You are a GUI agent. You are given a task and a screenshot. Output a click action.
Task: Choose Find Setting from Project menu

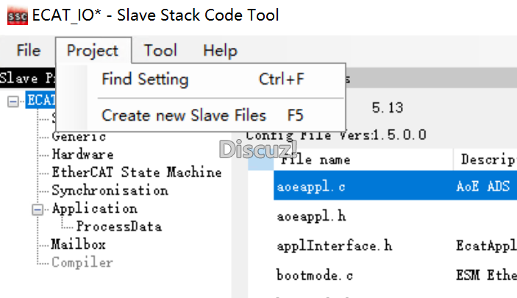[x=145, y=79]
